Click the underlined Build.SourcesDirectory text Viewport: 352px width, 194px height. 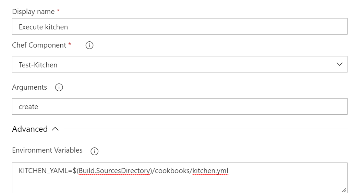pos(114,171)
